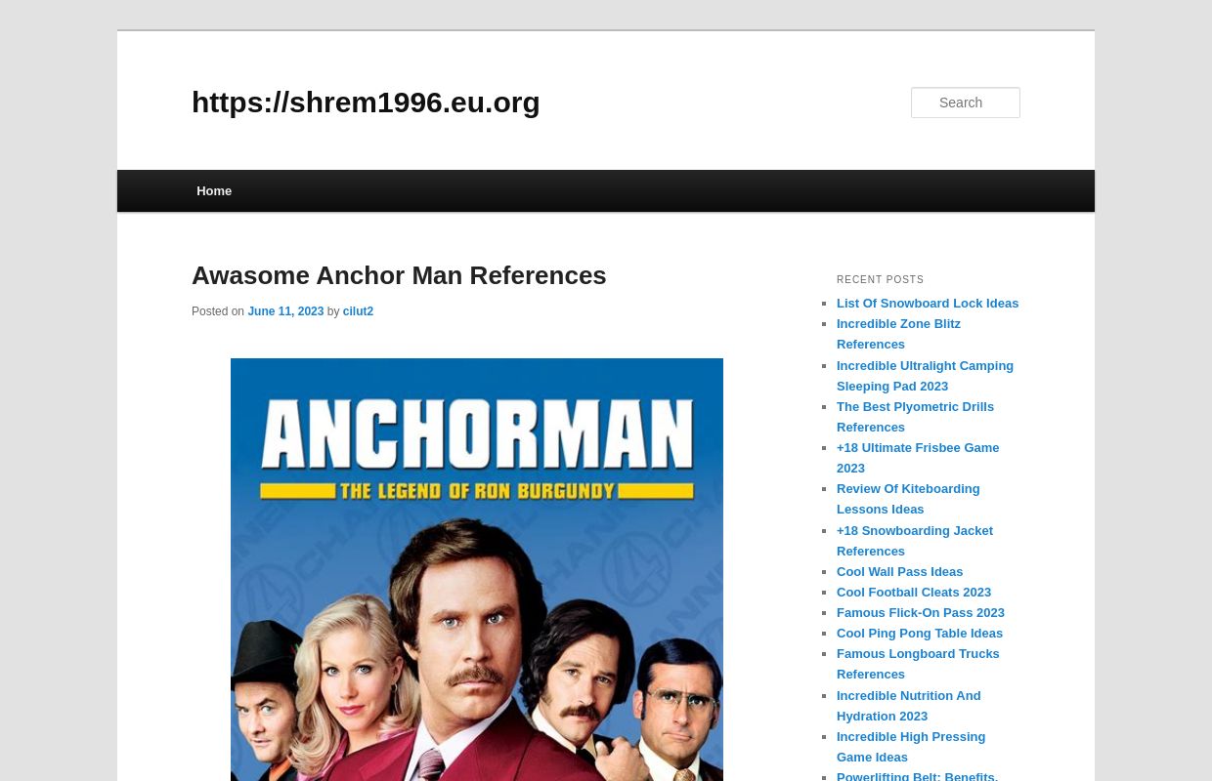Image resolution: width=1212 pixels, height=781 pixels.
Task: Select the Recent Posts sidebar heading
Action: tap(880, 280)
